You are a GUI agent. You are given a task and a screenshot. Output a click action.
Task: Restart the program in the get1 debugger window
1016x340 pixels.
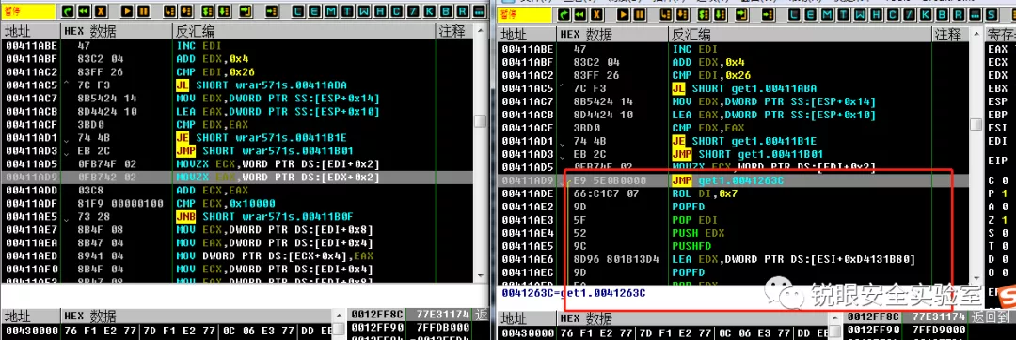tap(564, 14)
